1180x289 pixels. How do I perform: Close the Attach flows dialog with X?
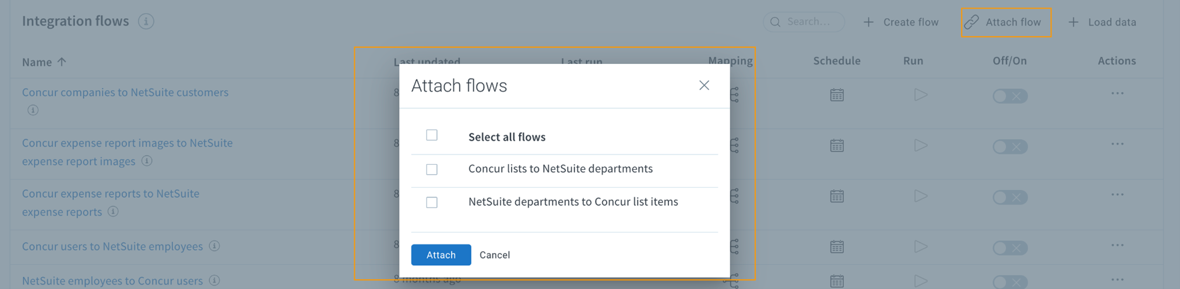(x=704, y=85)
